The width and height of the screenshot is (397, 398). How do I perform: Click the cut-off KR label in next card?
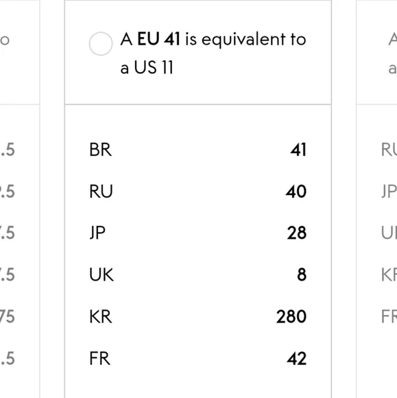pos(389,274)
